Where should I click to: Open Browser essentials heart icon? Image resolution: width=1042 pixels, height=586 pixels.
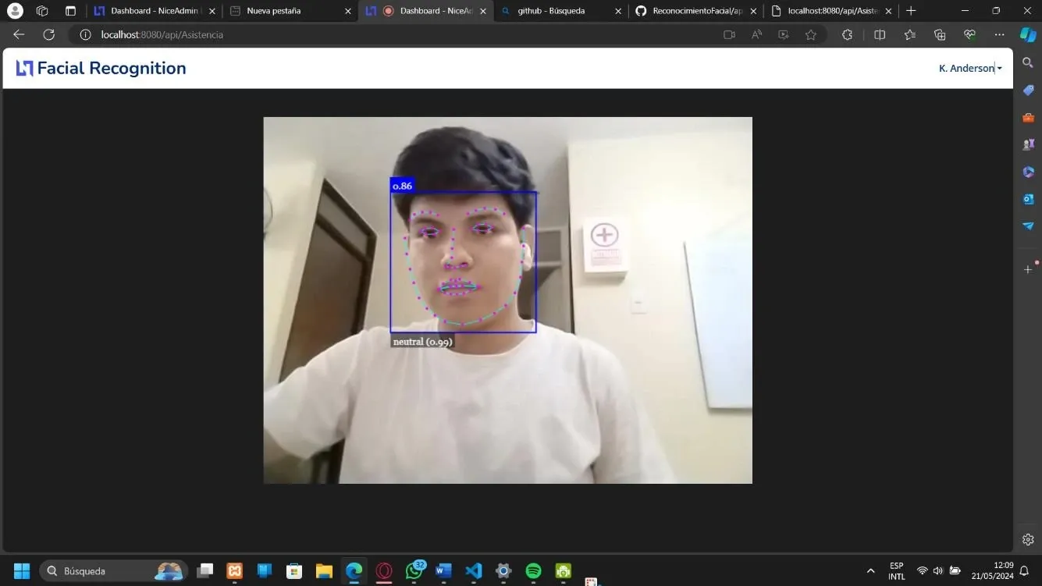point(969,34)
